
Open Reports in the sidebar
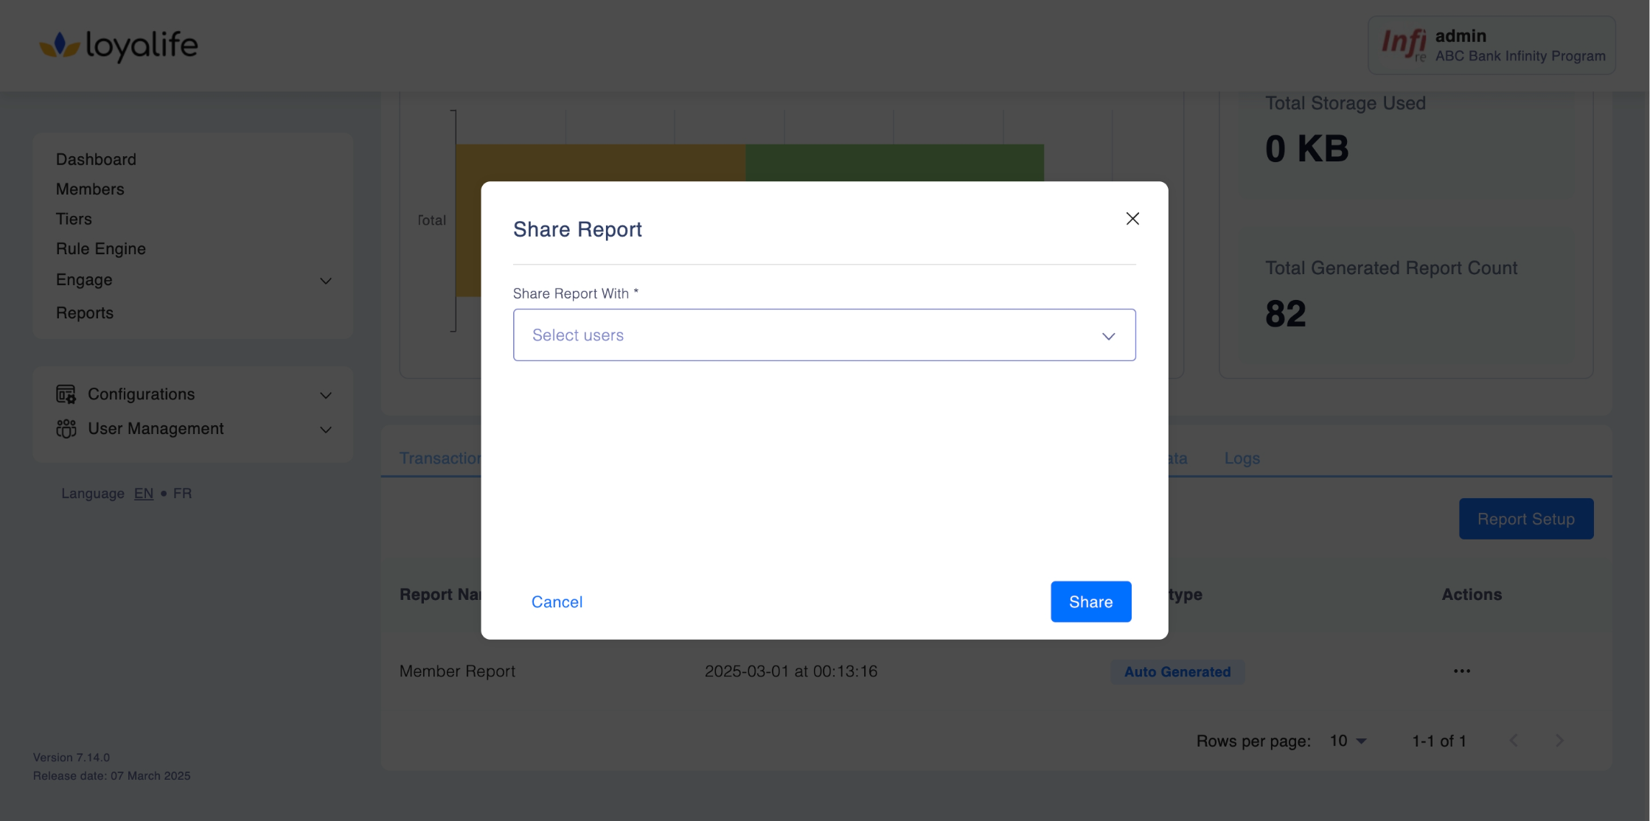tap(85, 313)
